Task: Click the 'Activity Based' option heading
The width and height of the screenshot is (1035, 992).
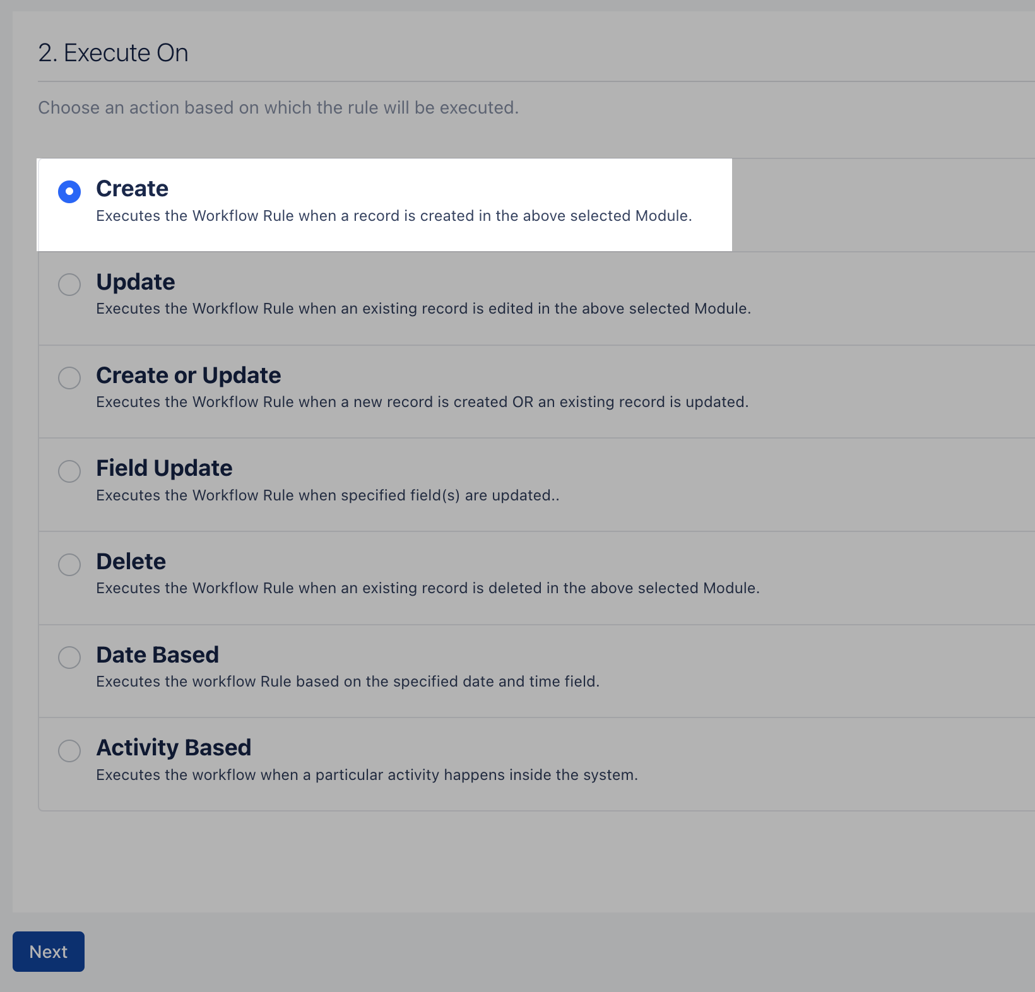Action: click(x=174, y=748)
